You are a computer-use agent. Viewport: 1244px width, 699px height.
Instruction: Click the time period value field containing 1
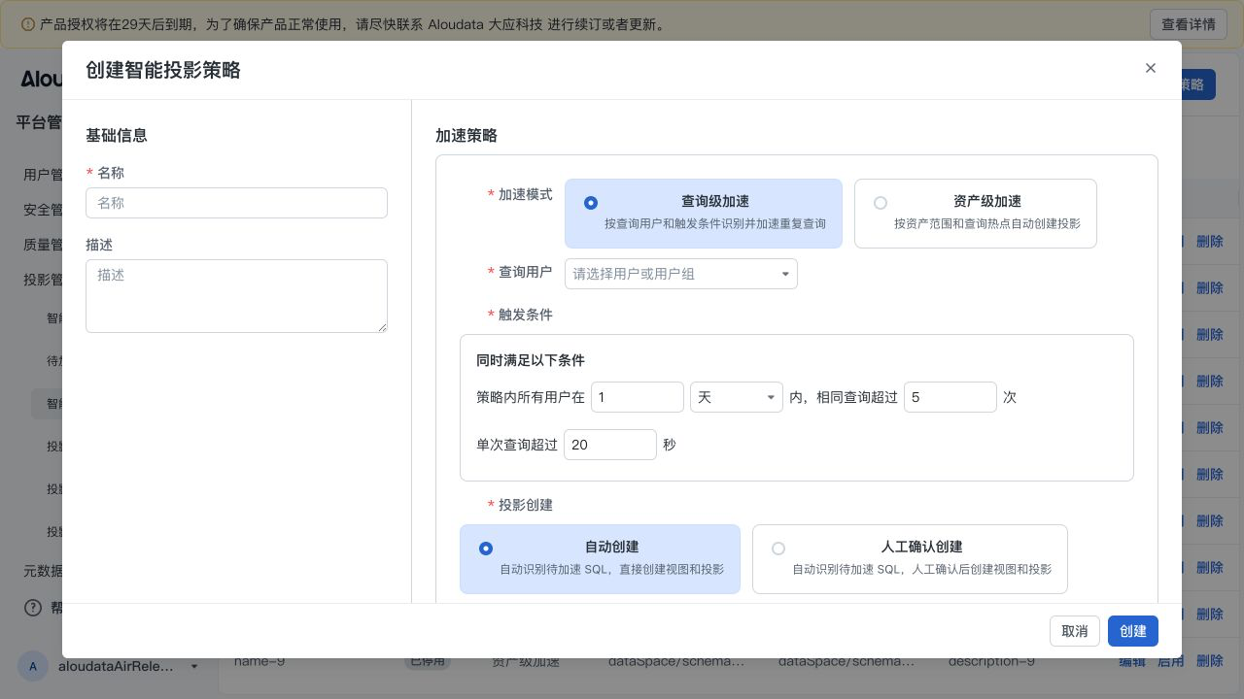[x=638, y=397]
